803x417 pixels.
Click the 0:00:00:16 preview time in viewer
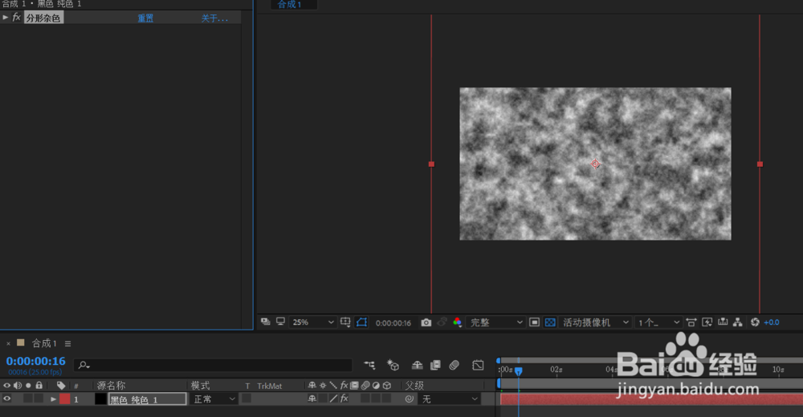pyautogui.click(x=393, y=323)
